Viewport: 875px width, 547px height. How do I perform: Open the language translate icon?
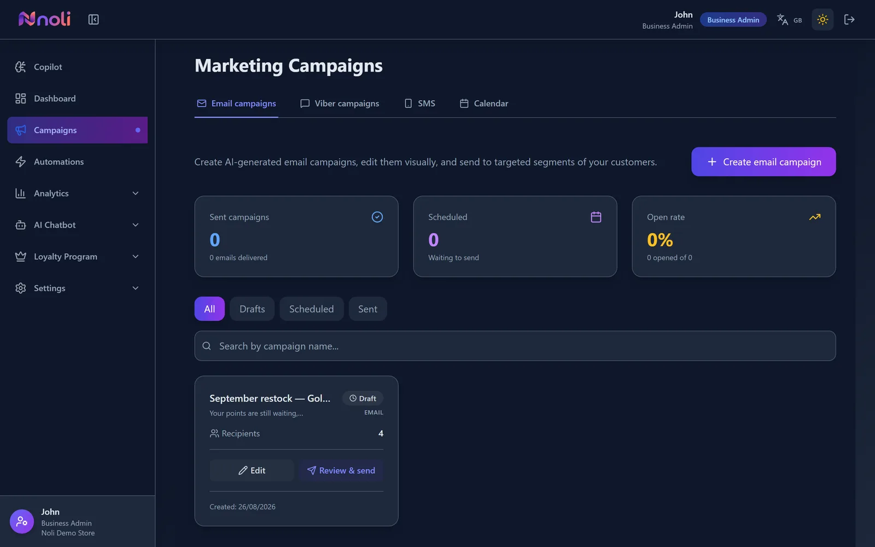tap(783, 20)
